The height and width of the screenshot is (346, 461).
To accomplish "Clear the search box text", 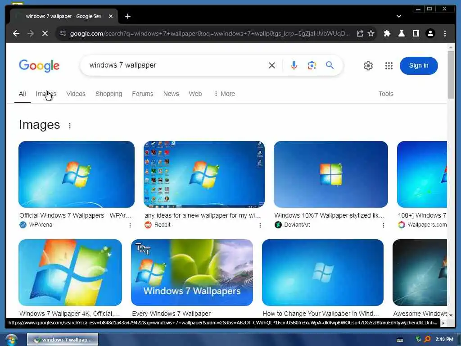I will click(x=272, y=65).
